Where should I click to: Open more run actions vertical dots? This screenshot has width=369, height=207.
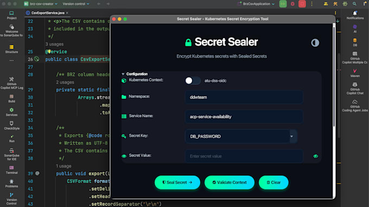(x=312, y=4)
